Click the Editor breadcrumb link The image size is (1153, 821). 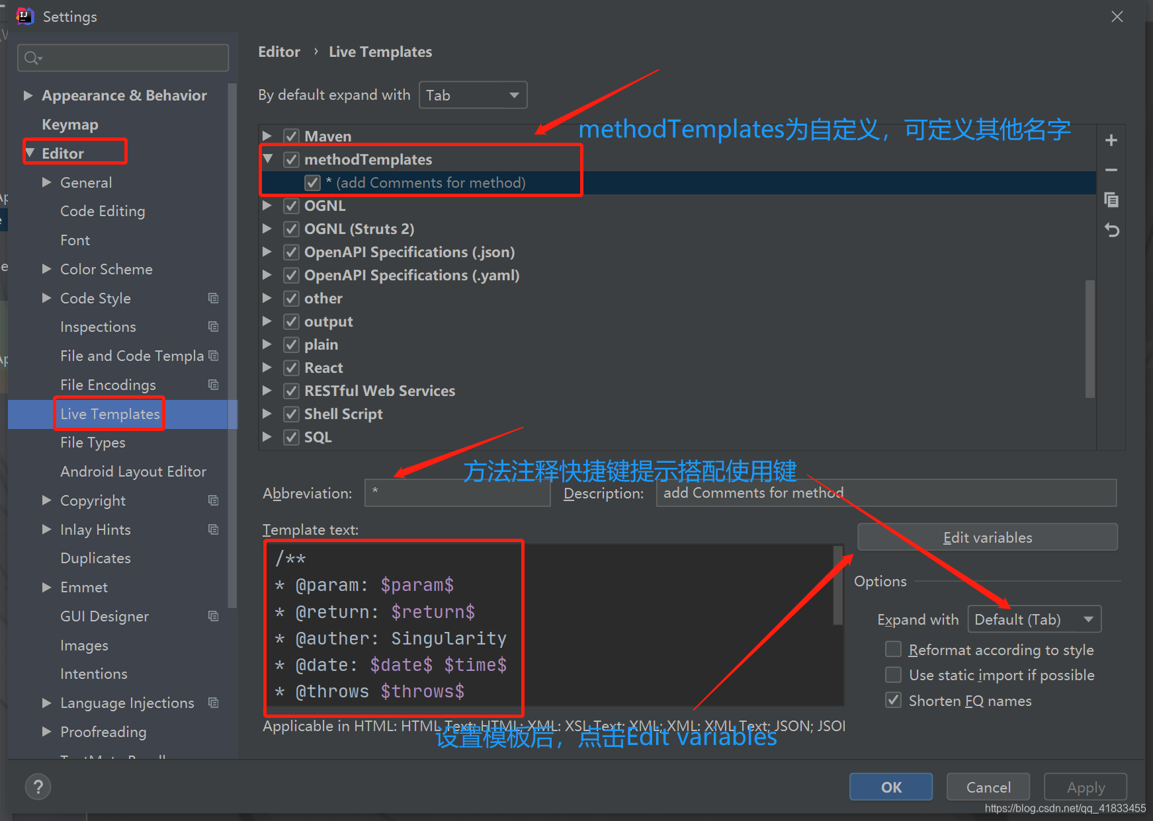(279, 52)
